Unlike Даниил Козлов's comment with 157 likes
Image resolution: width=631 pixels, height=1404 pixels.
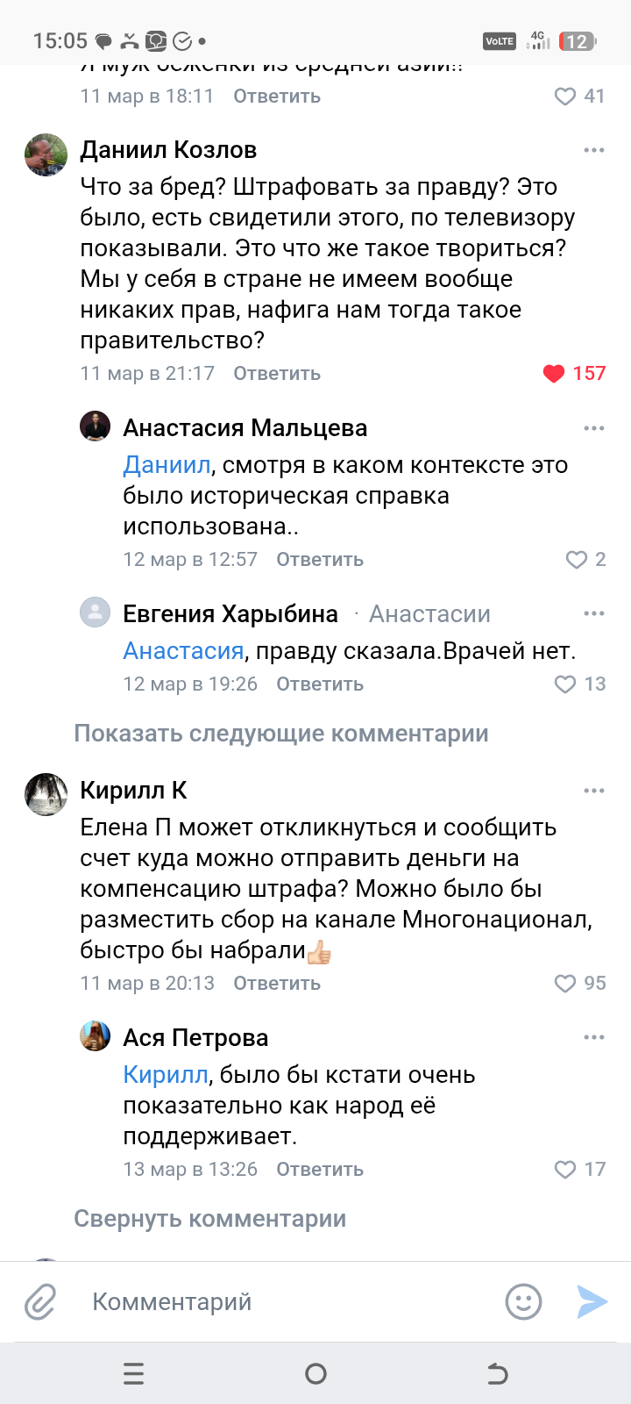[554, 374]
